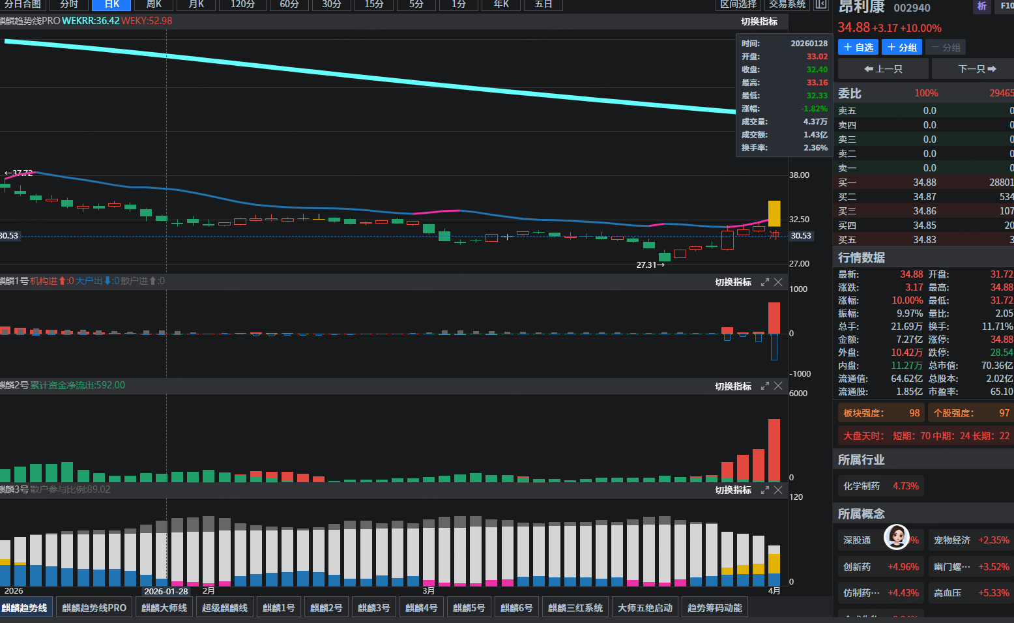Viewport: 1014px width, 623px height.
Task: Open 切换指标 for the 麒麟2号 panel
Action: click(x=732, y=386)
